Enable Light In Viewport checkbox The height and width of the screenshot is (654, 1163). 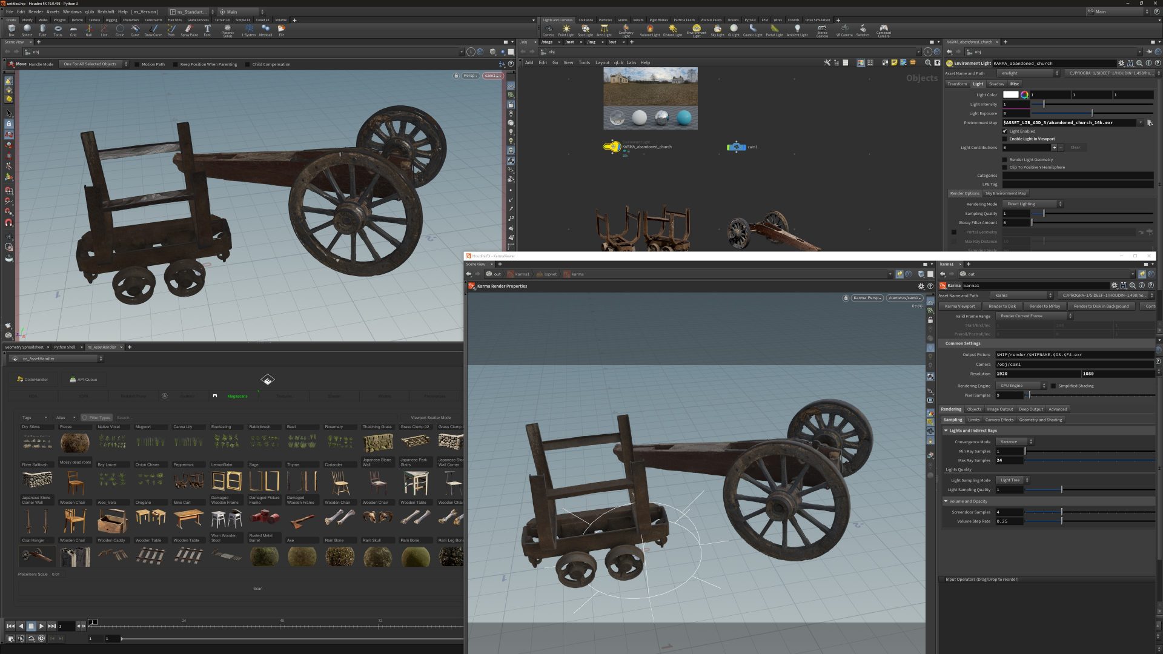tap(1005, 139)
